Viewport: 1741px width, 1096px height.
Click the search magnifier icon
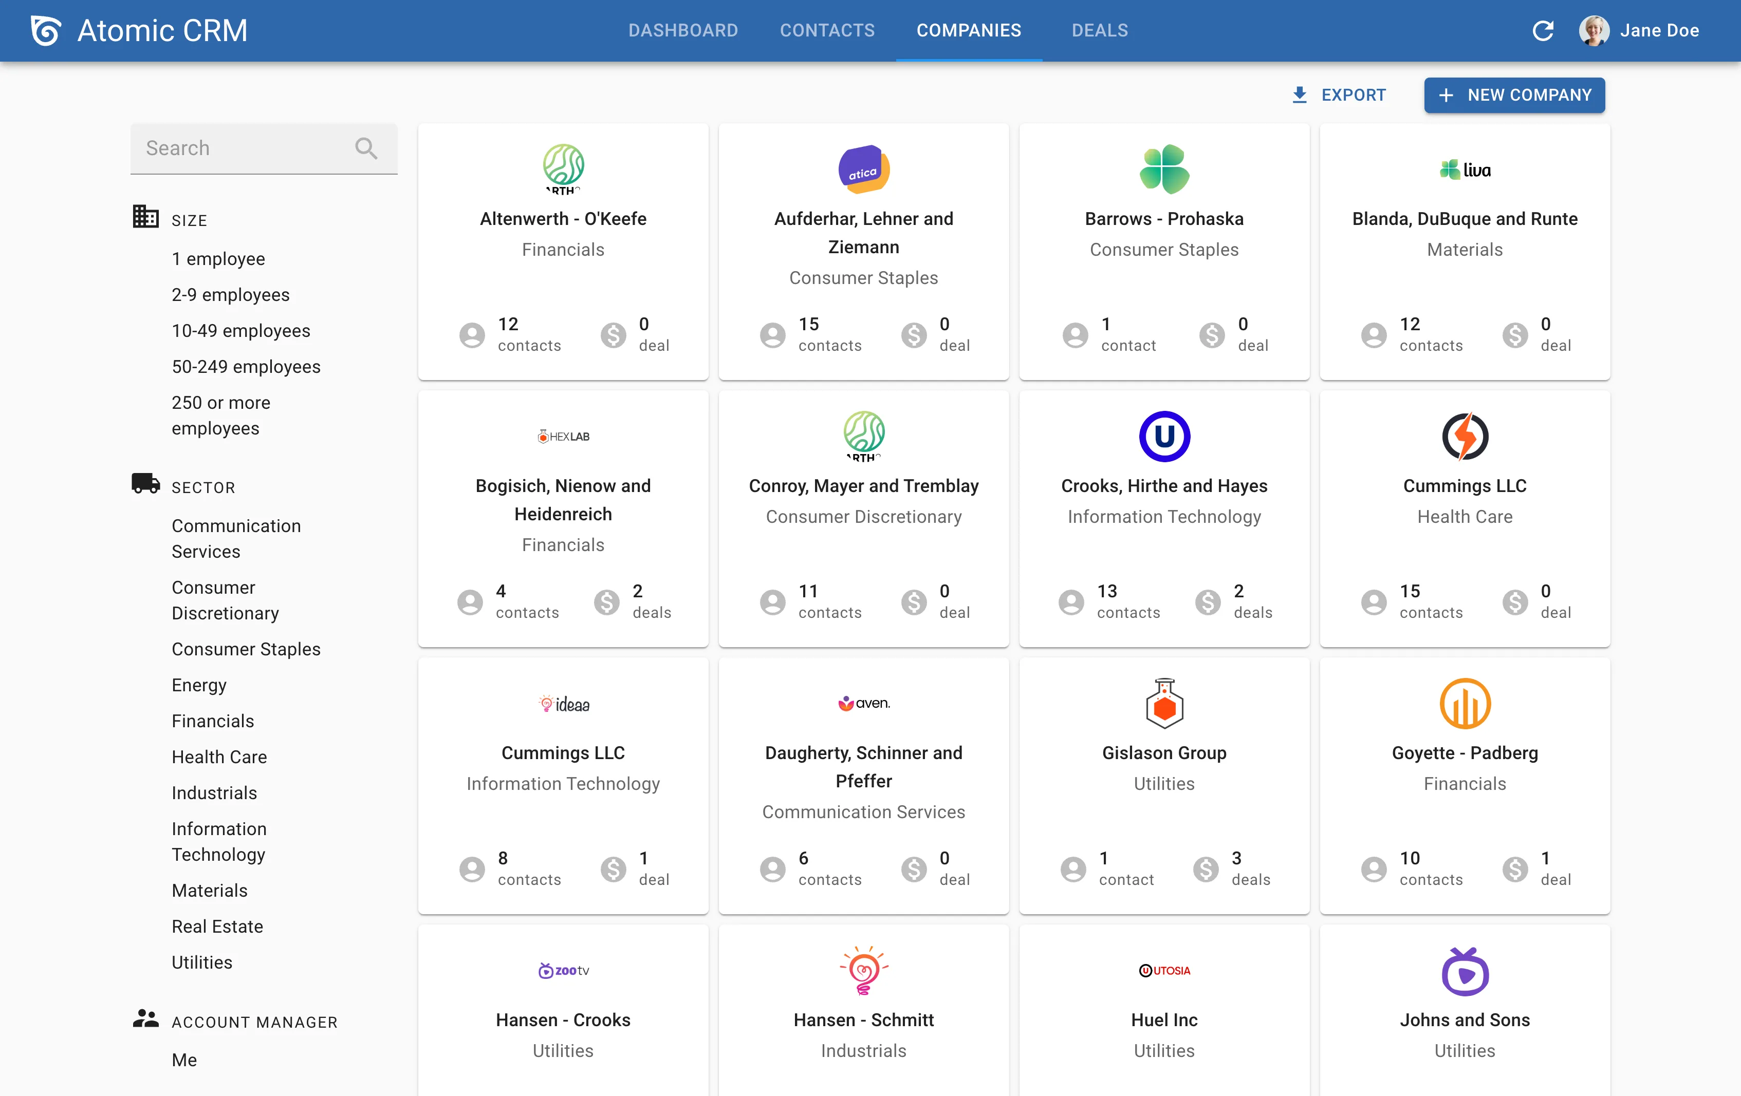tap(366, 148)
